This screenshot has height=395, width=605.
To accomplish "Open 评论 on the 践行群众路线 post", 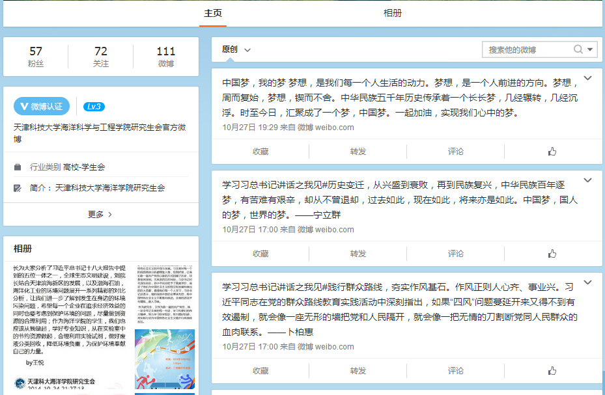I will point(456,371).
